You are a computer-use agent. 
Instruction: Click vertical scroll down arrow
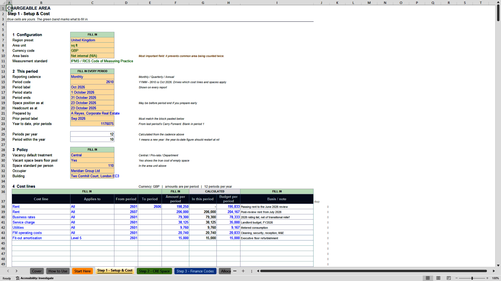tap(498, 265)
